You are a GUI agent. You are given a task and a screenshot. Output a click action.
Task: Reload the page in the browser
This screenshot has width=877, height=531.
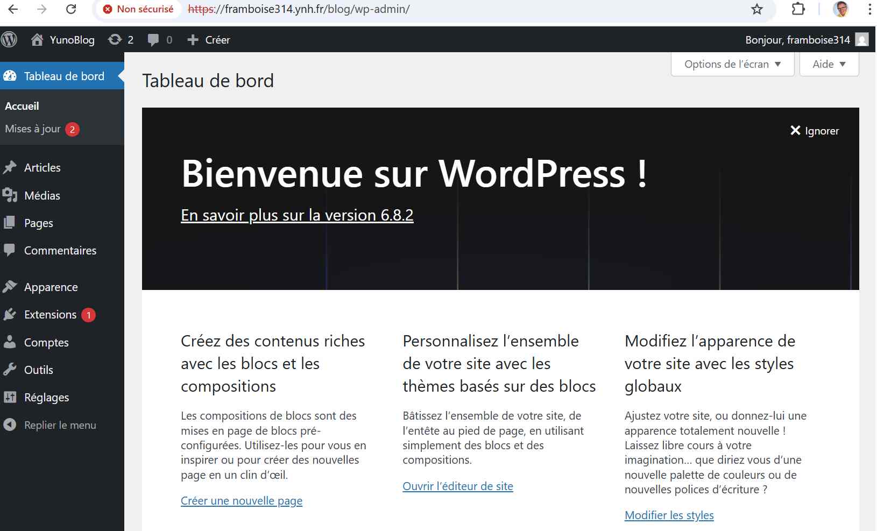coord(71,9)
